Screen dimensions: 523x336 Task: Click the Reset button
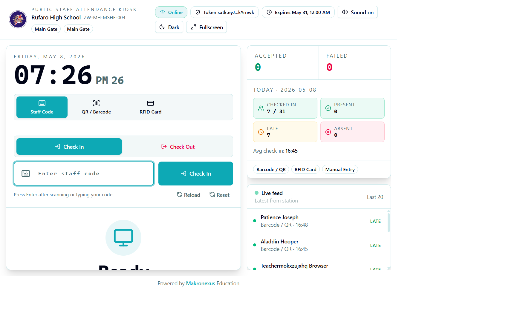(x=219, y=195)
